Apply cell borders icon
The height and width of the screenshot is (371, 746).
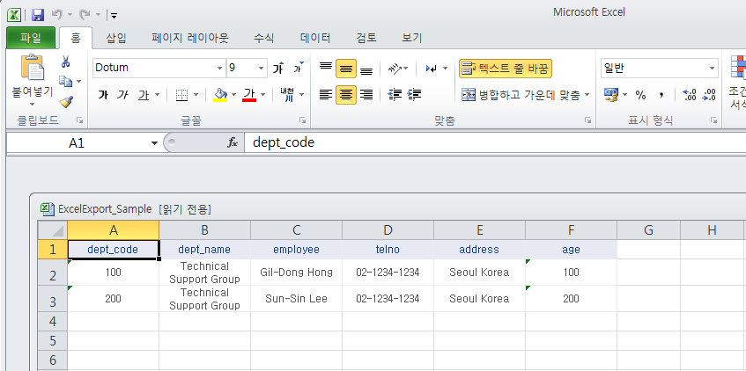(181, 95)
